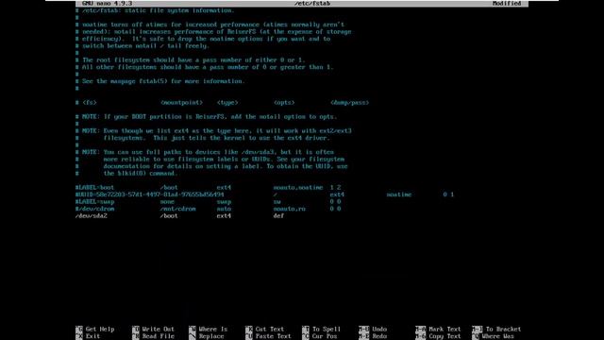
Task: Click the Cur Pos shortcut label
Action: [325, 336]
